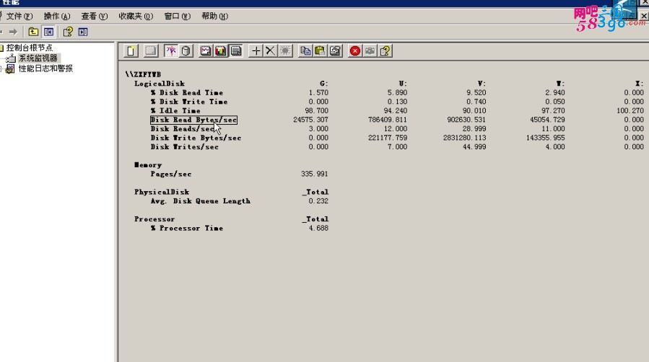Open the 帮助(H) menu
The width and height of the screenshot is (649, 362).
click(214, 16)
